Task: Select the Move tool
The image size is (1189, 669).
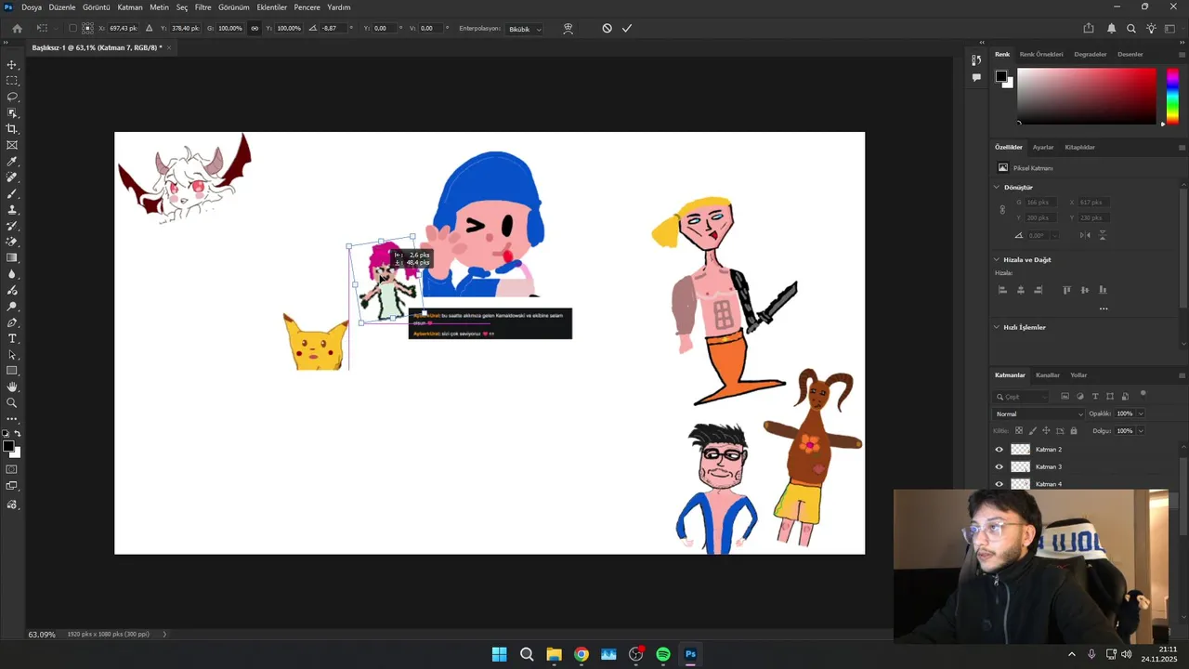Action: tap(12, 65)
